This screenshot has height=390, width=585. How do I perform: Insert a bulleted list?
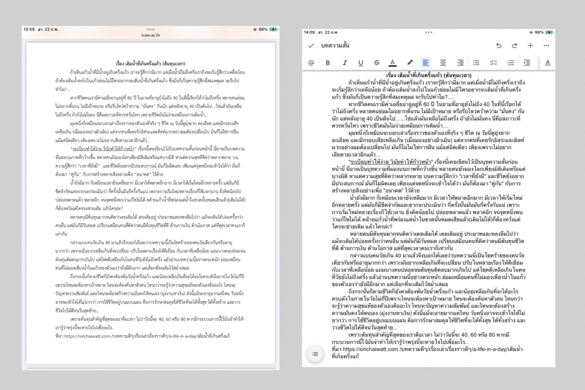click(477, 63)
